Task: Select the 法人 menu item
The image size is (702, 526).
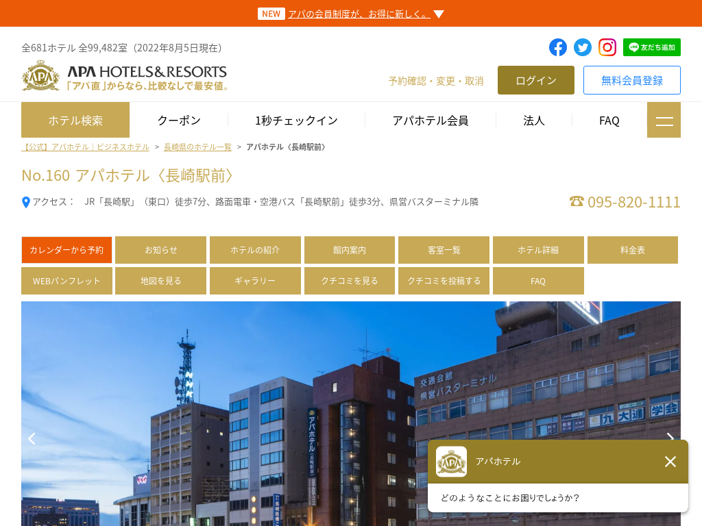Action: coord(533,120)
